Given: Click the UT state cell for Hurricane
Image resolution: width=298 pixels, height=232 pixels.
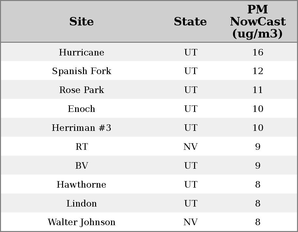Looking at the screenshot, I should pos(190,52).
